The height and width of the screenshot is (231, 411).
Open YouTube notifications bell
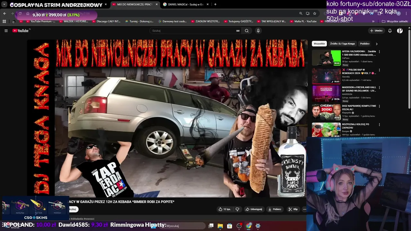pos(390,31)
